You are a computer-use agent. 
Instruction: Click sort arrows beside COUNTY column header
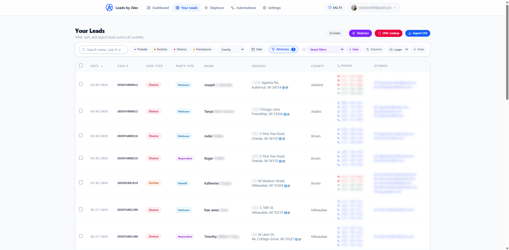328,66
